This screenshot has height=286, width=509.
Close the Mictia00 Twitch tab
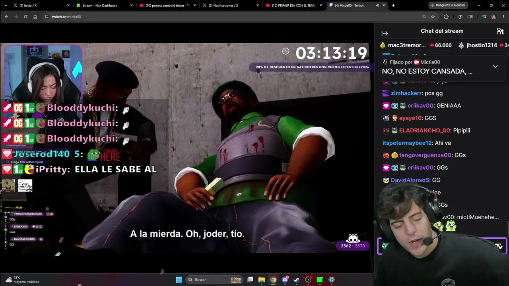click(384, 6)
